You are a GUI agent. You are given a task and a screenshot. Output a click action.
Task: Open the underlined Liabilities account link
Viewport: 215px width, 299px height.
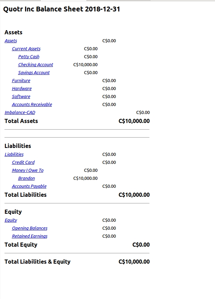click(x=14, y=155)
